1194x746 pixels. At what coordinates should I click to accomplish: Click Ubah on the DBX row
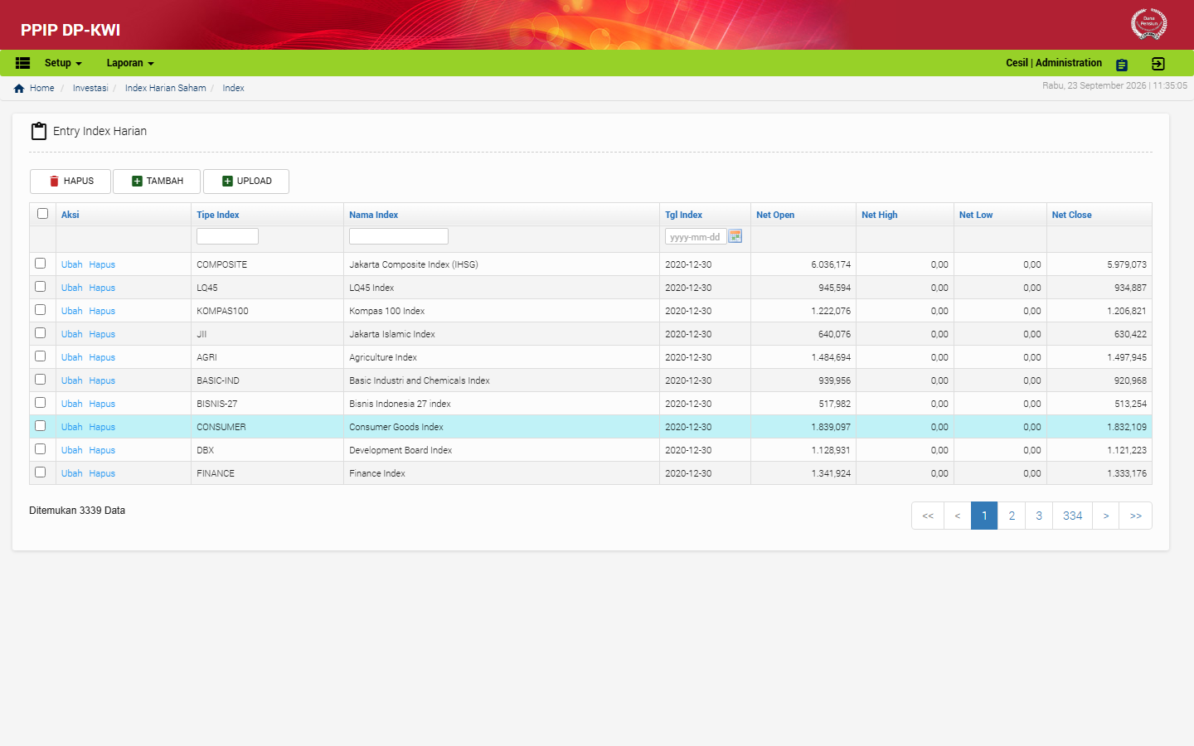pos(71,450)
